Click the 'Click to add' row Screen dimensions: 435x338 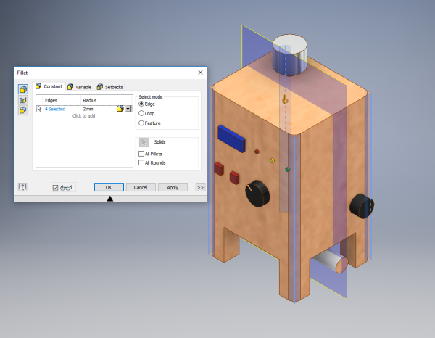click(x=84, y=116)
